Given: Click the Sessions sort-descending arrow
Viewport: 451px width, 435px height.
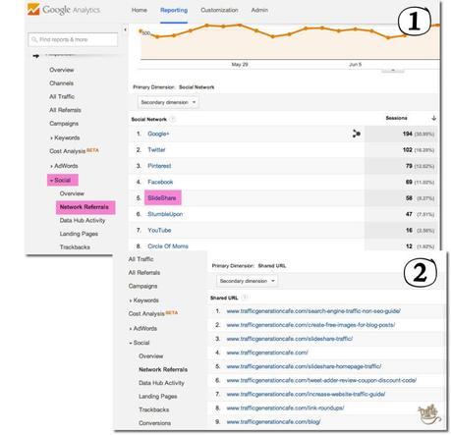Looking at the screenshot, I should pos(434,118).
